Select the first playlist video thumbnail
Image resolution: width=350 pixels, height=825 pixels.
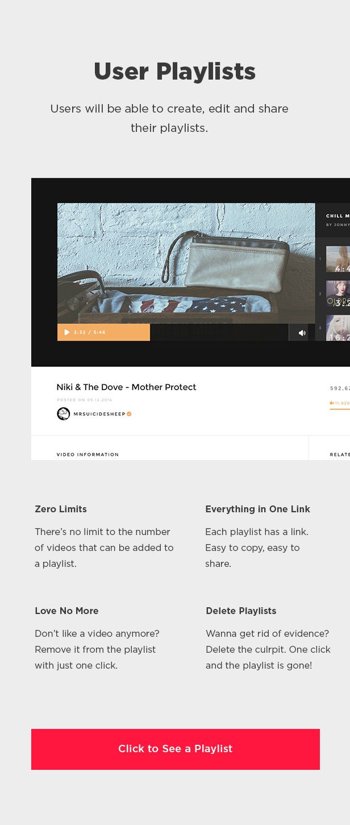pos(338,259)
